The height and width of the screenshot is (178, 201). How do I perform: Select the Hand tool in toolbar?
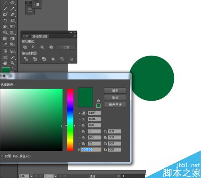5,63
